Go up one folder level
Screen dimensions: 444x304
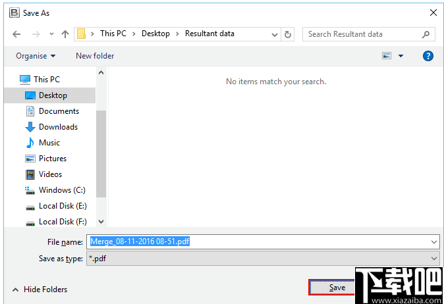(x=65, y=34)
